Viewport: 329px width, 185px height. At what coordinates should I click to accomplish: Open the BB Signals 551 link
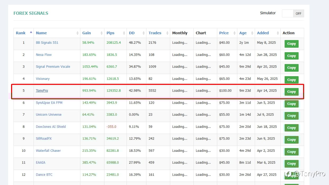tap(47, 43)
